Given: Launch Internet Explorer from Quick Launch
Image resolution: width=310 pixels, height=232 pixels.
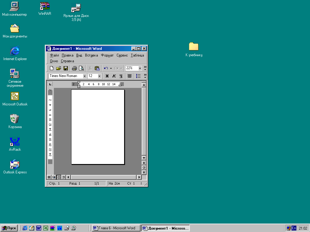Looking at the screenshot, I should point(25,228).
